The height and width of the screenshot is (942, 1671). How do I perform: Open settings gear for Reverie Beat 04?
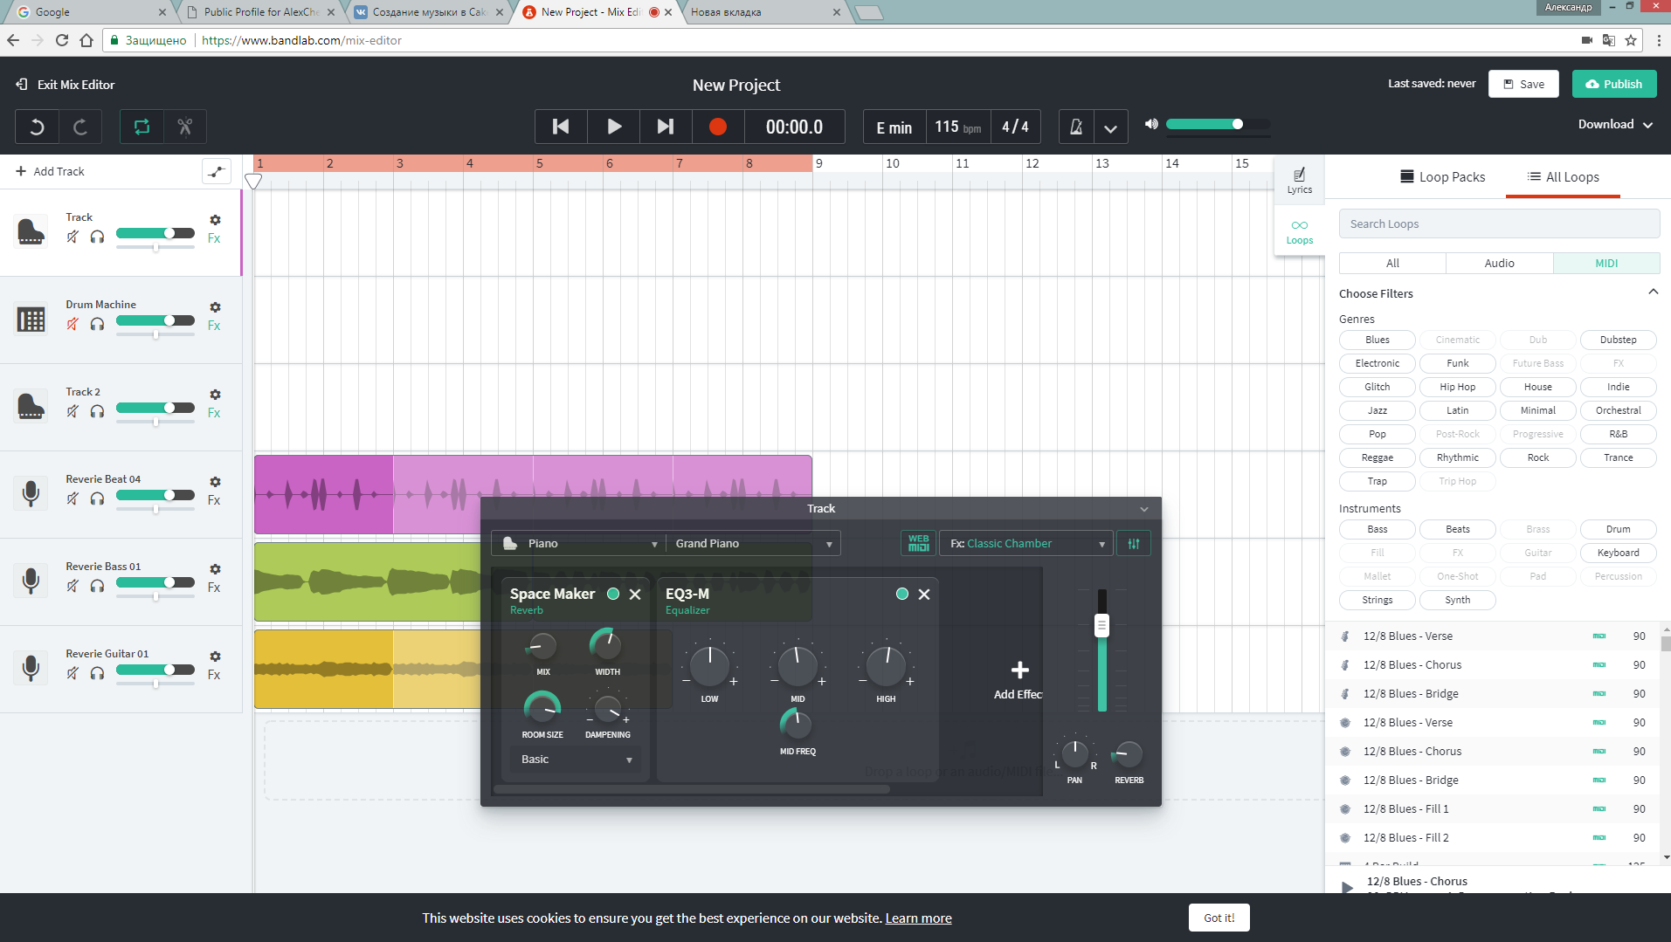click(x=215, y=482)
